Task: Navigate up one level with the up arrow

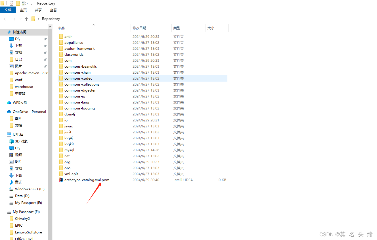Action: click(x=26, y=19)
